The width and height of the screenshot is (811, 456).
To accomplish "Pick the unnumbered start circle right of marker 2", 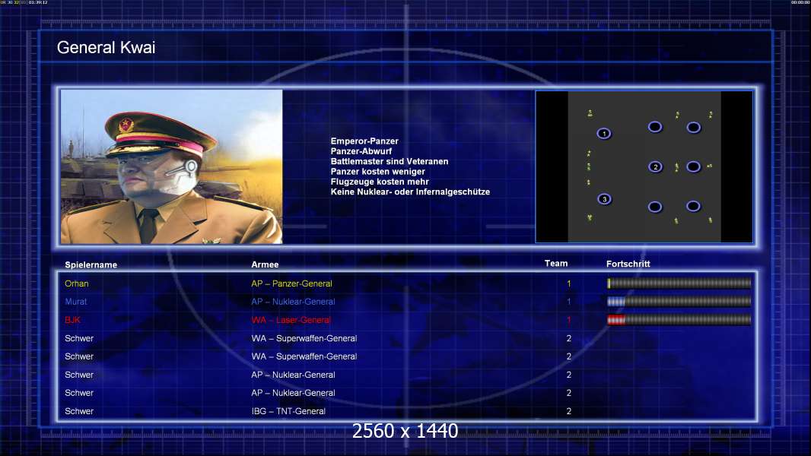I will 694,166.
